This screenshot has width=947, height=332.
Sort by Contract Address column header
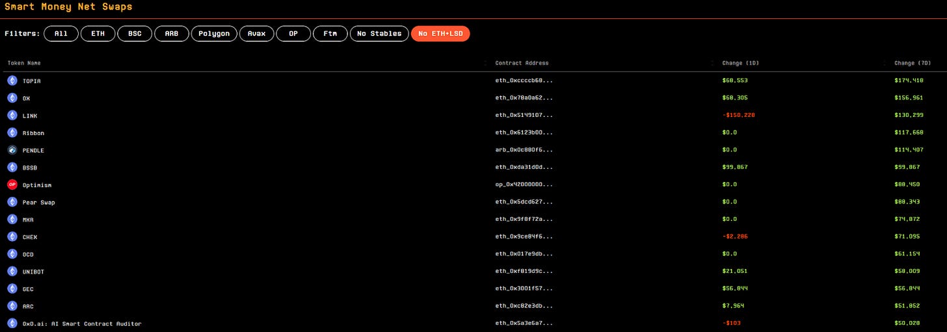pos(522,63)
